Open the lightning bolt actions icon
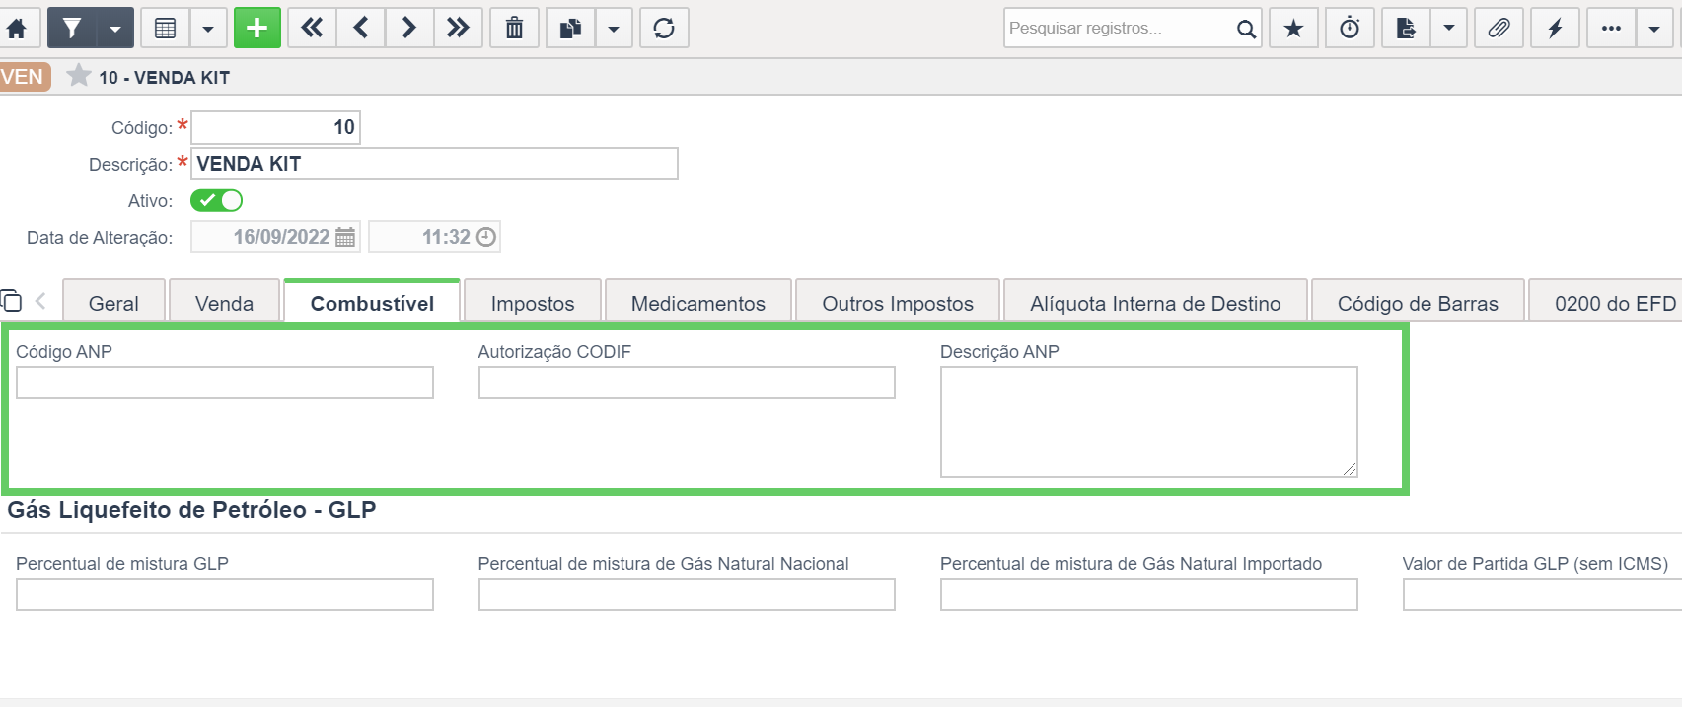The width and height of the screenshot is (1682, 707). tap(1555, 28)
